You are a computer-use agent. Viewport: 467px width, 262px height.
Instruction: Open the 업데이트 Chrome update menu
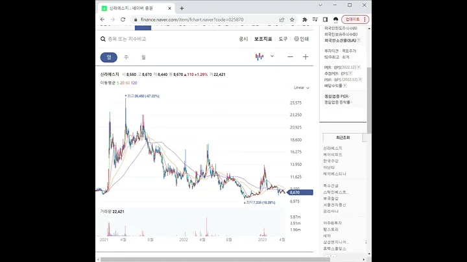(x=355, y=19)
